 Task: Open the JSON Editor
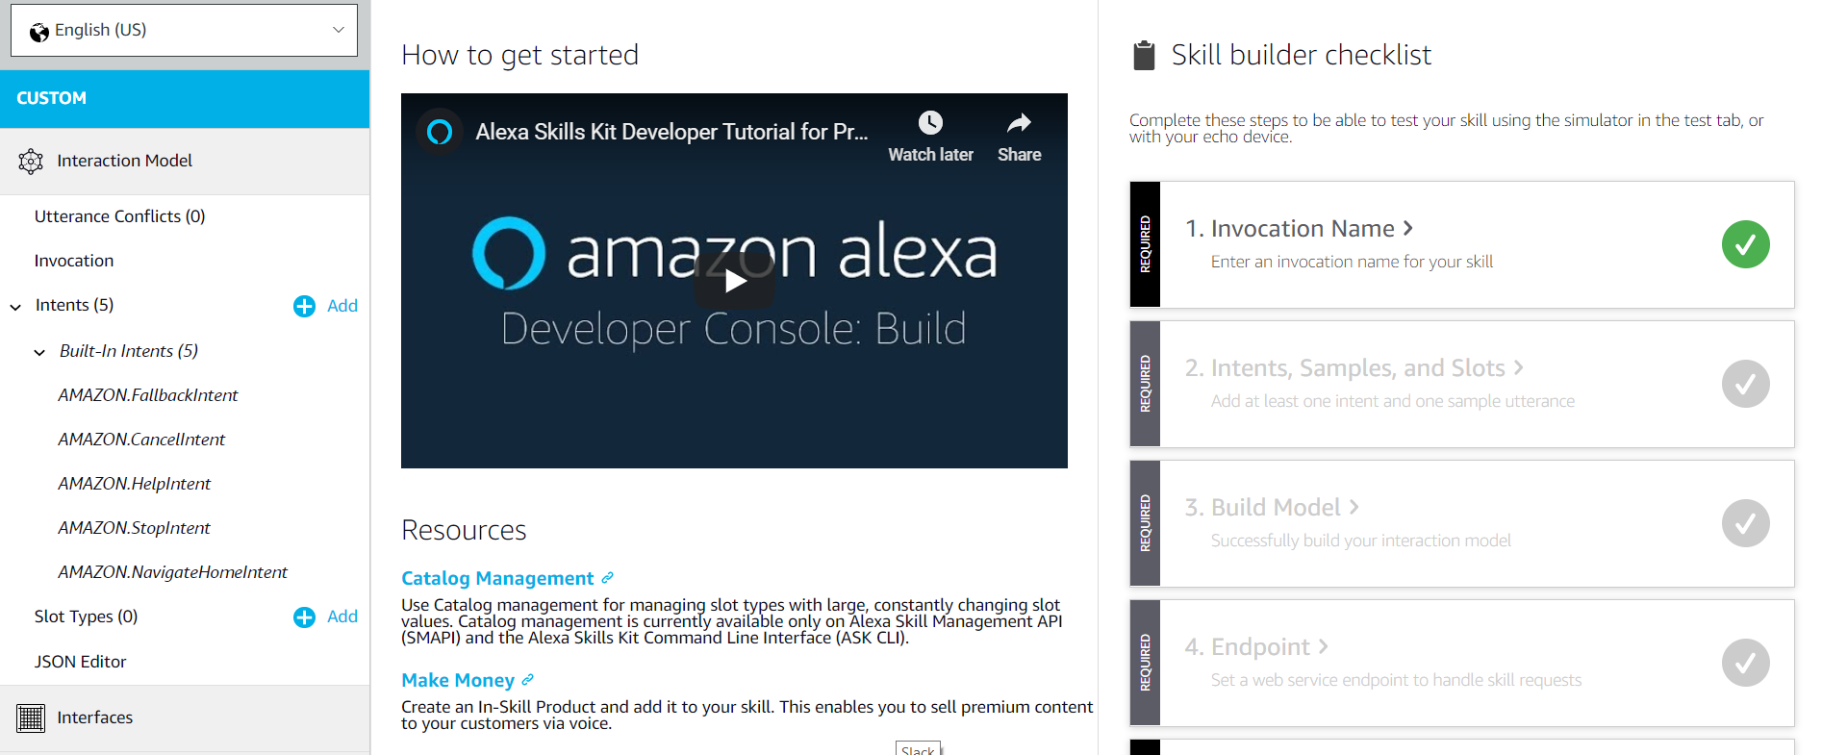click(80, 662)
